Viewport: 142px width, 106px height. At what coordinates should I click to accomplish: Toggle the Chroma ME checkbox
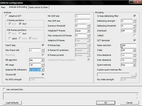(x=43, y=74)
